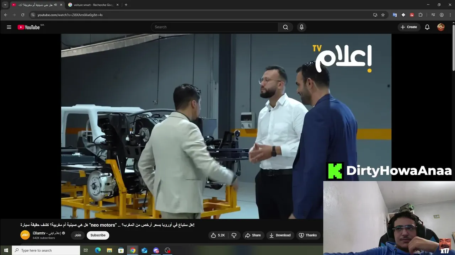Close the YouTube video tab
Screen dimensions: 455x255
[61, 5]
